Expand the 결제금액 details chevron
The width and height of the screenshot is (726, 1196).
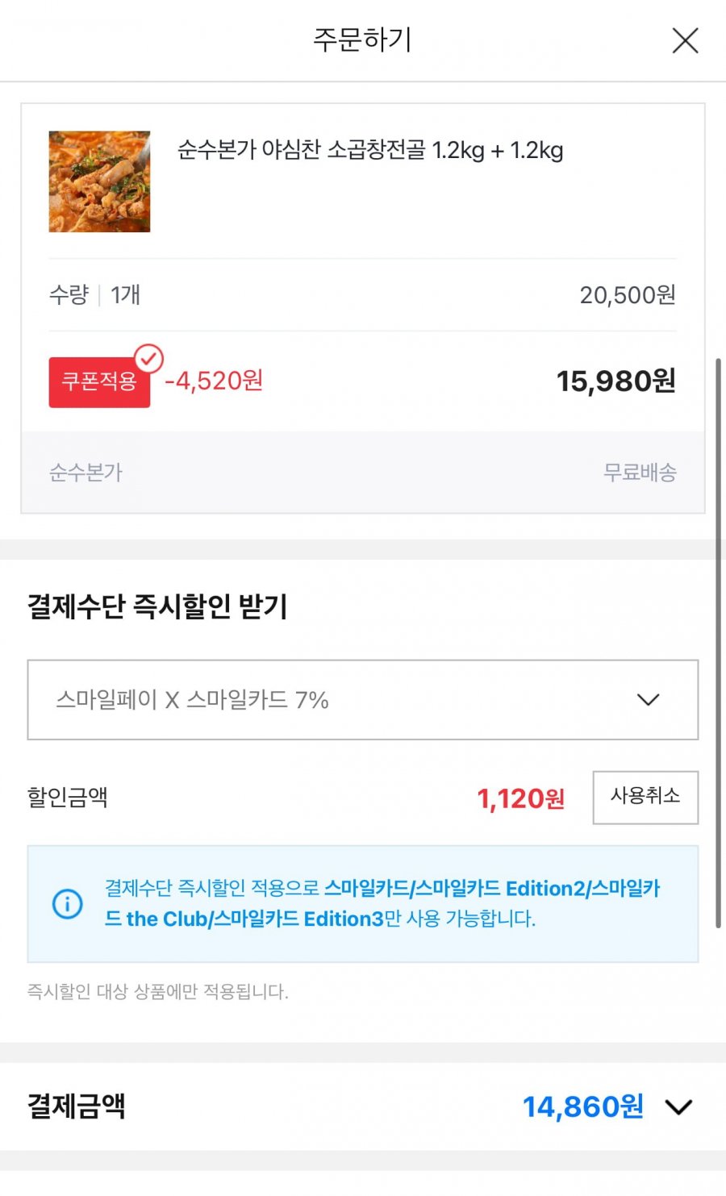(x=678, y=1106)
